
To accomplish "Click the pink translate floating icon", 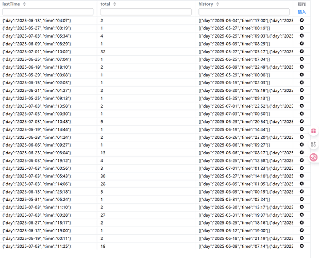I will pyautogui.click(x=313, y=157).
